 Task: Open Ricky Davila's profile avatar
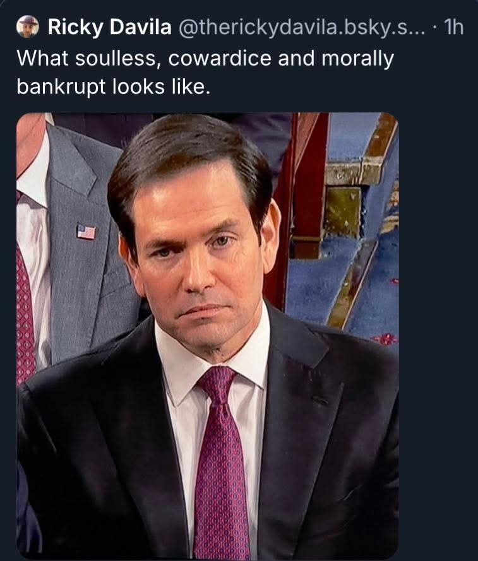28,27
